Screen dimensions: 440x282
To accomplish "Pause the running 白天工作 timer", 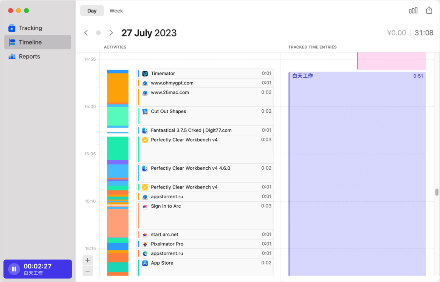I will click(14, 269).
